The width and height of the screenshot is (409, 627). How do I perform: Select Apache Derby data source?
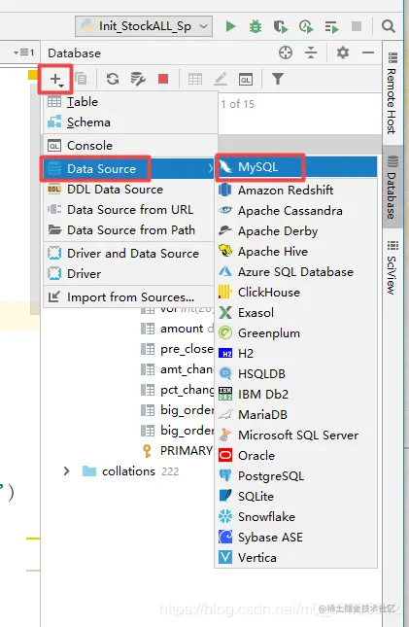pos(296,230)
